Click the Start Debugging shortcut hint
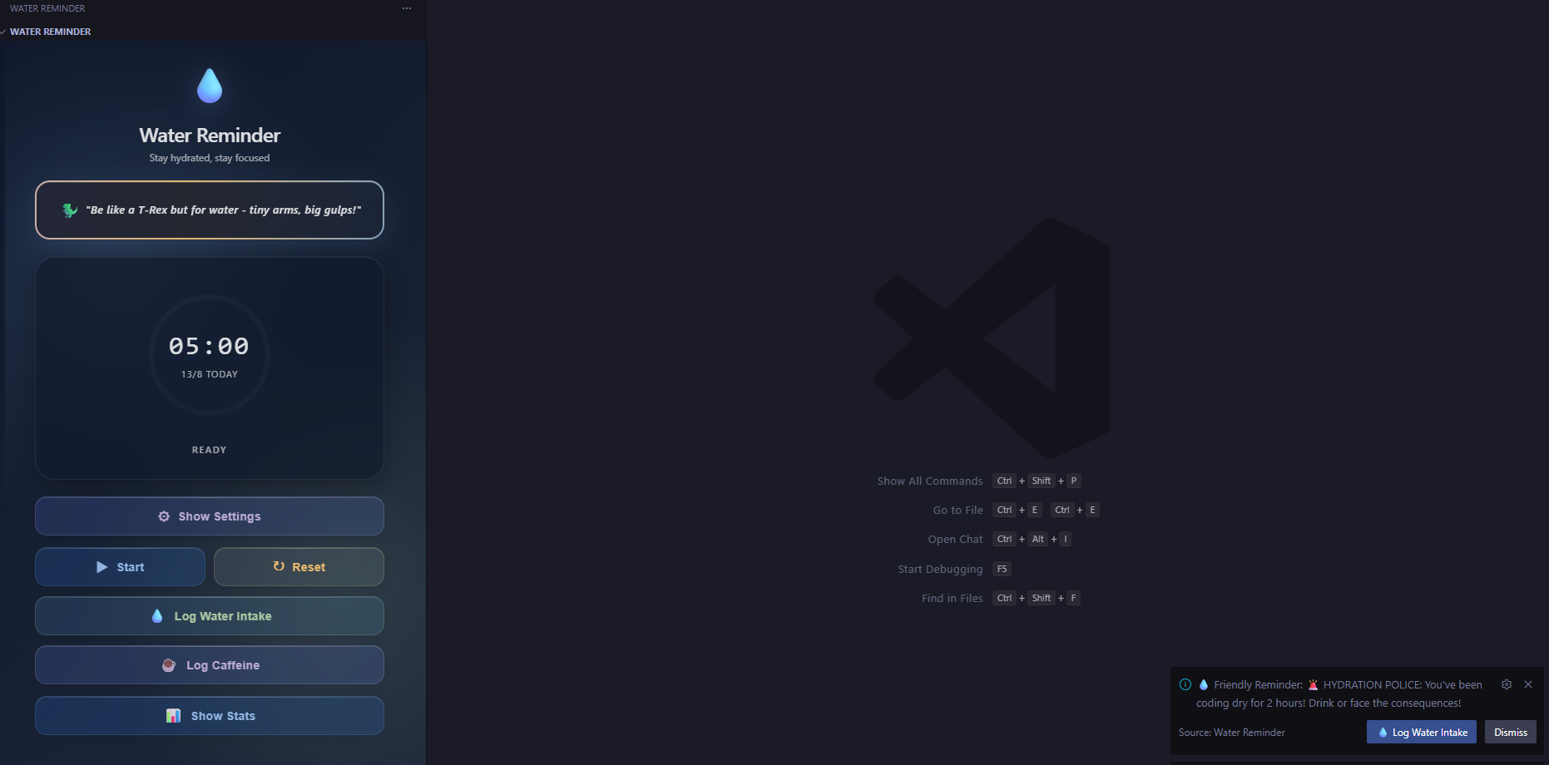1549x765 pixels. pos(954,569)
